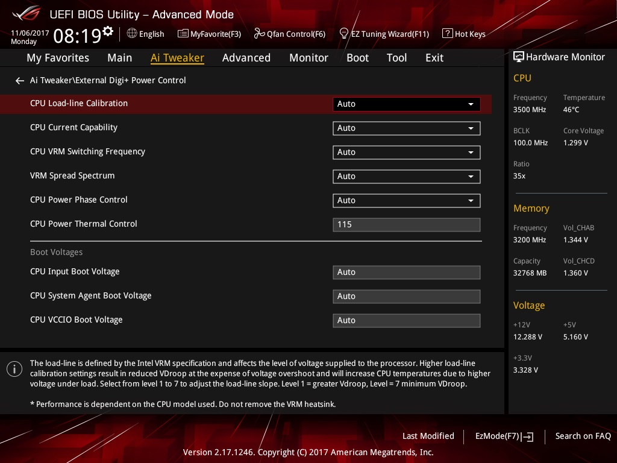Viewport: 617px width, 463px height.
Task: Select the VRM Spread Spectrum label
Action: point(72,176)
